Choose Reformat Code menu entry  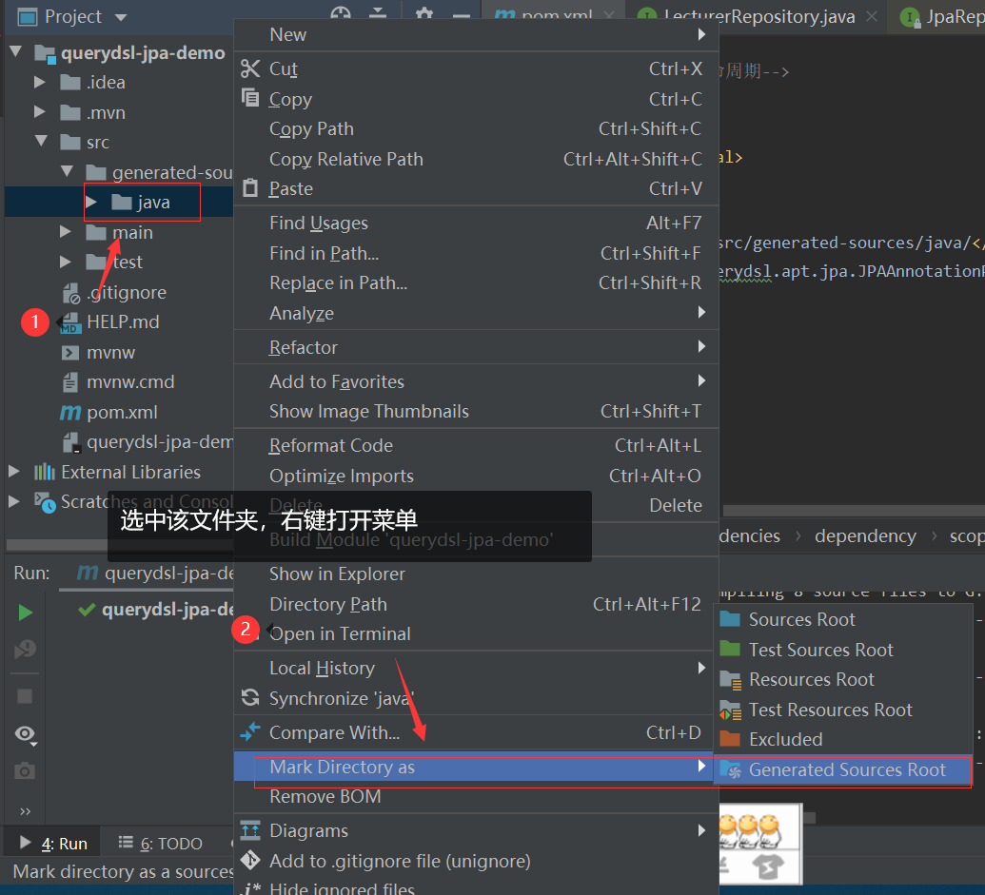[x=476, y=445]
